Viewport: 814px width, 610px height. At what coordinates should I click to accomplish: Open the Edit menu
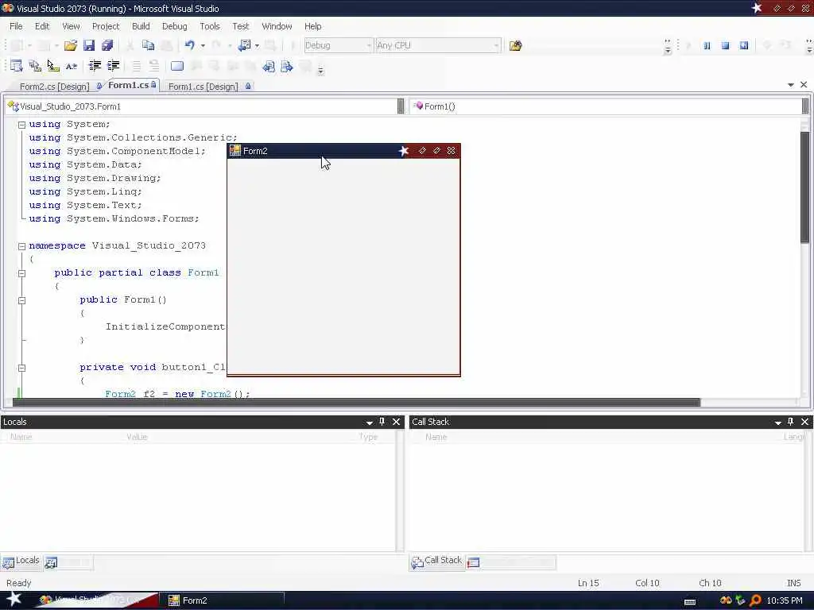click(x=42, y=26)
